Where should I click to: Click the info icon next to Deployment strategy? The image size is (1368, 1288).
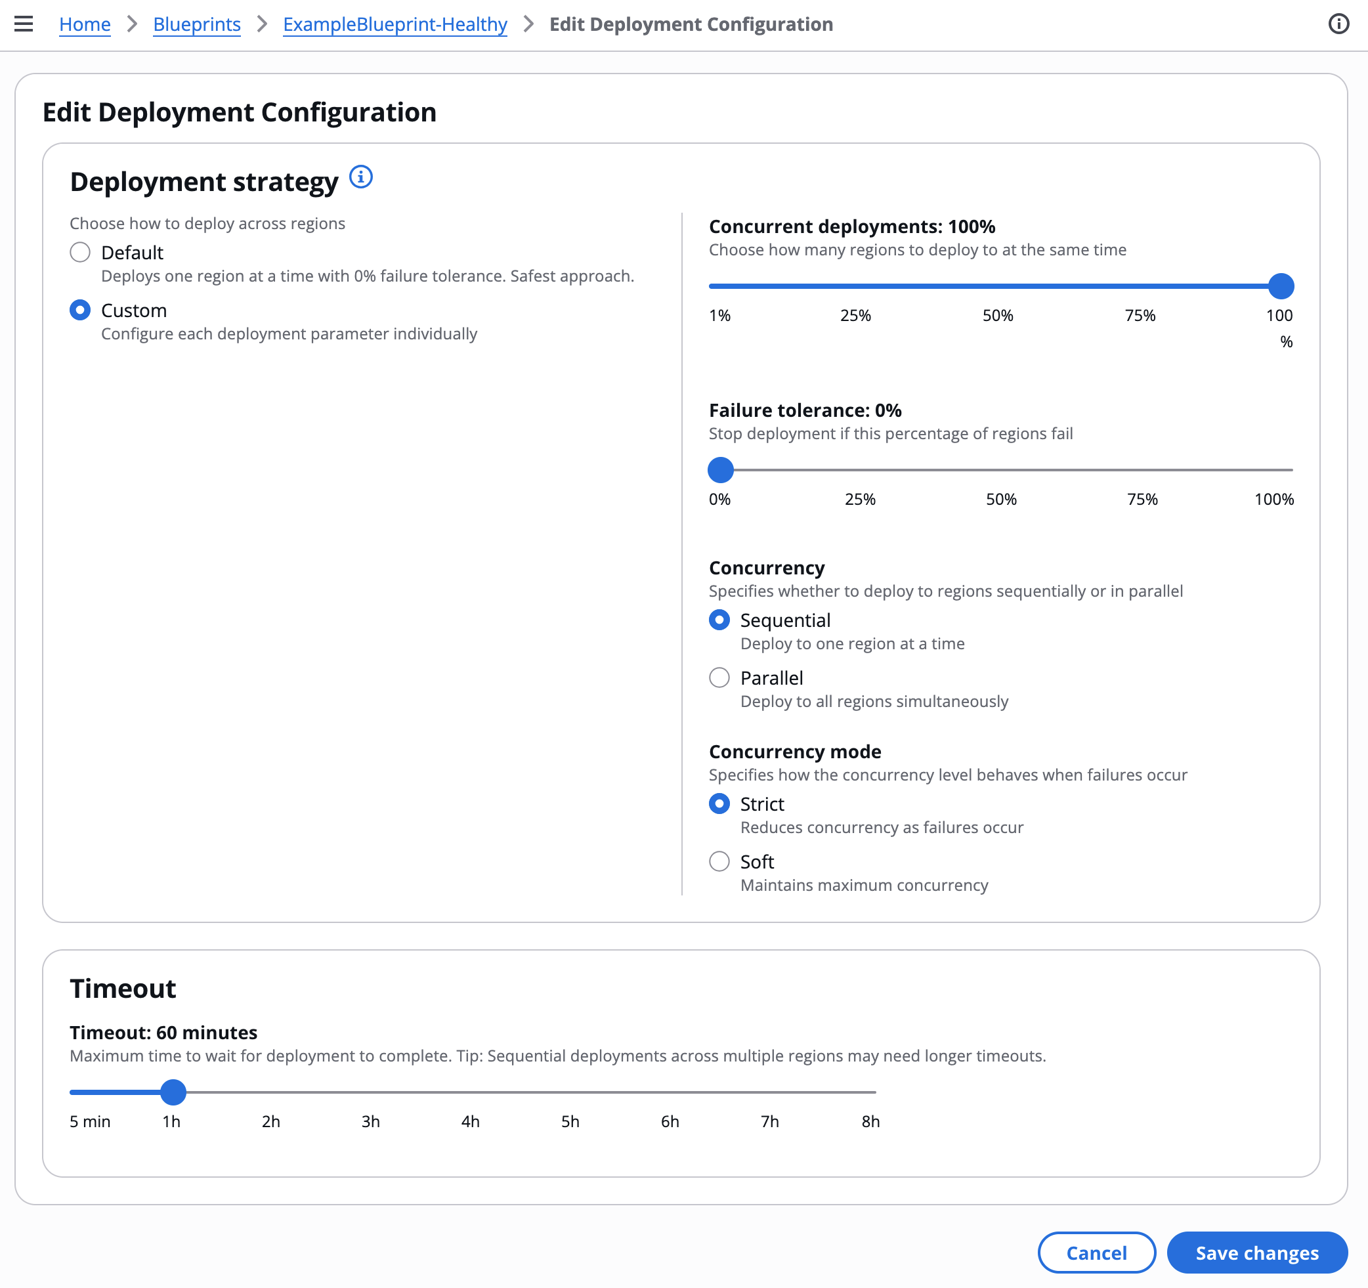tap(360, 177)
